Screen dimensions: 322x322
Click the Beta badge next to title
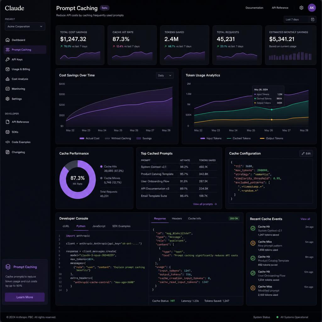pos(104,8)
